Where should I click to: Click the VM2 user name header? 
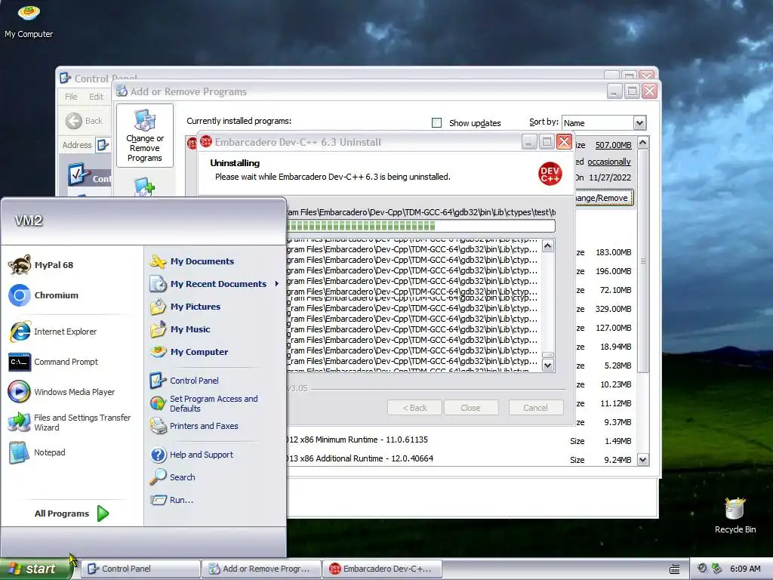(29, 221)
